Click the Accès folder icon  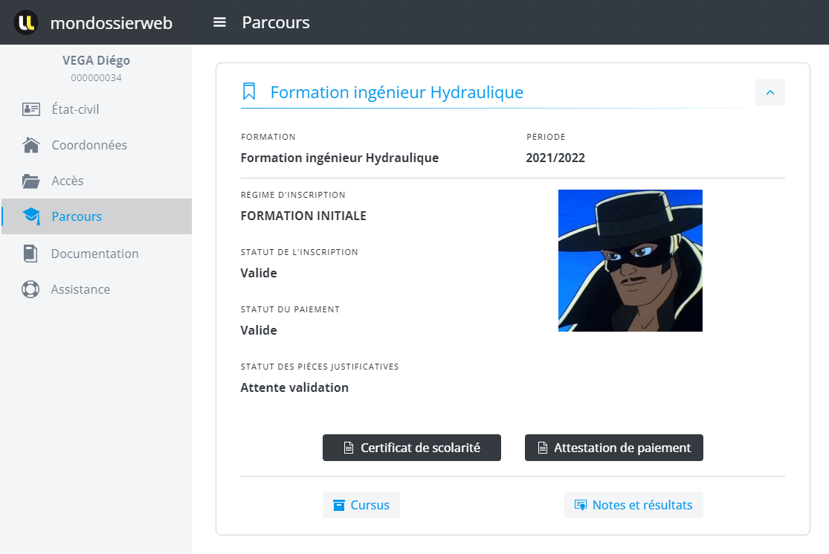pos(30,181)
